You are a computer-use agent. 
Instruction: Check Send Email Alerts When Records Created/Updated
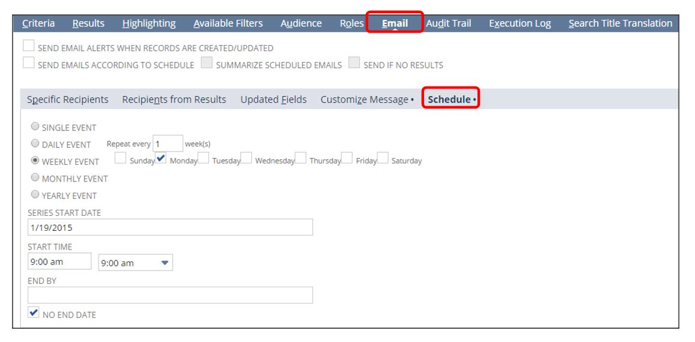click(x=29, y=47)
